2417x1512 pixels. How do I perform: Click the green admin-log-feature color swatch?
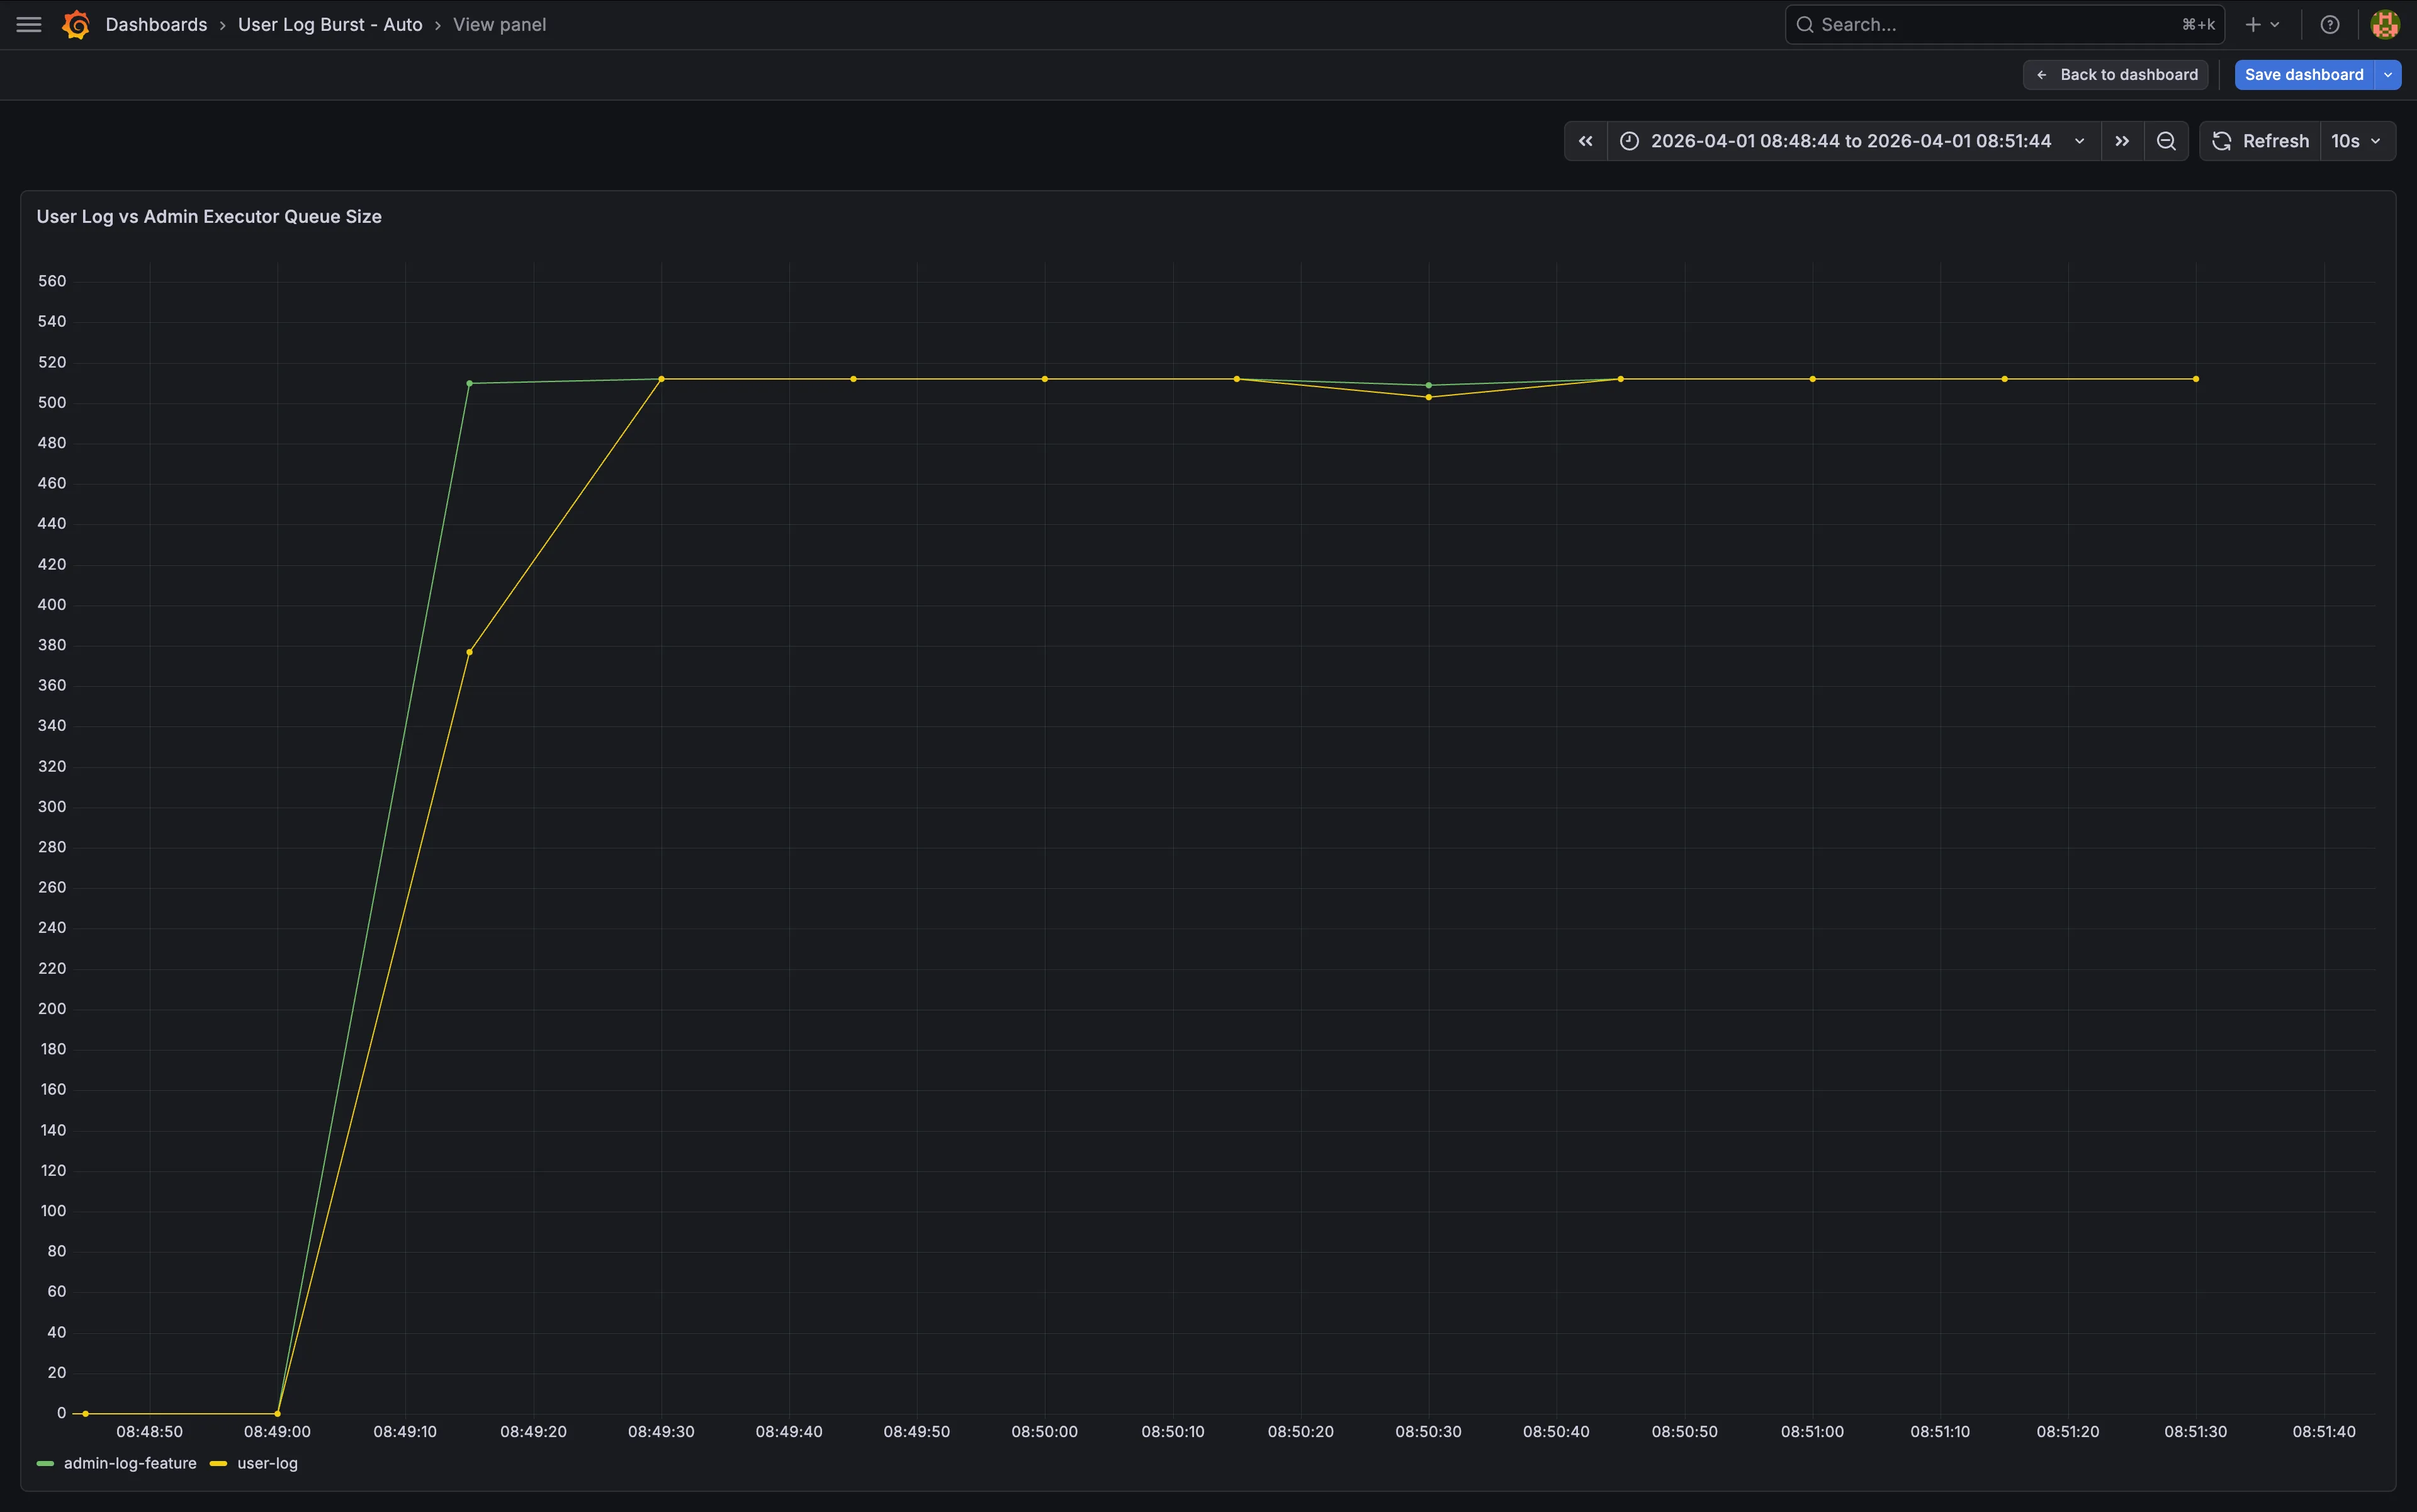pyautogui.click(x=45, y=1464)
